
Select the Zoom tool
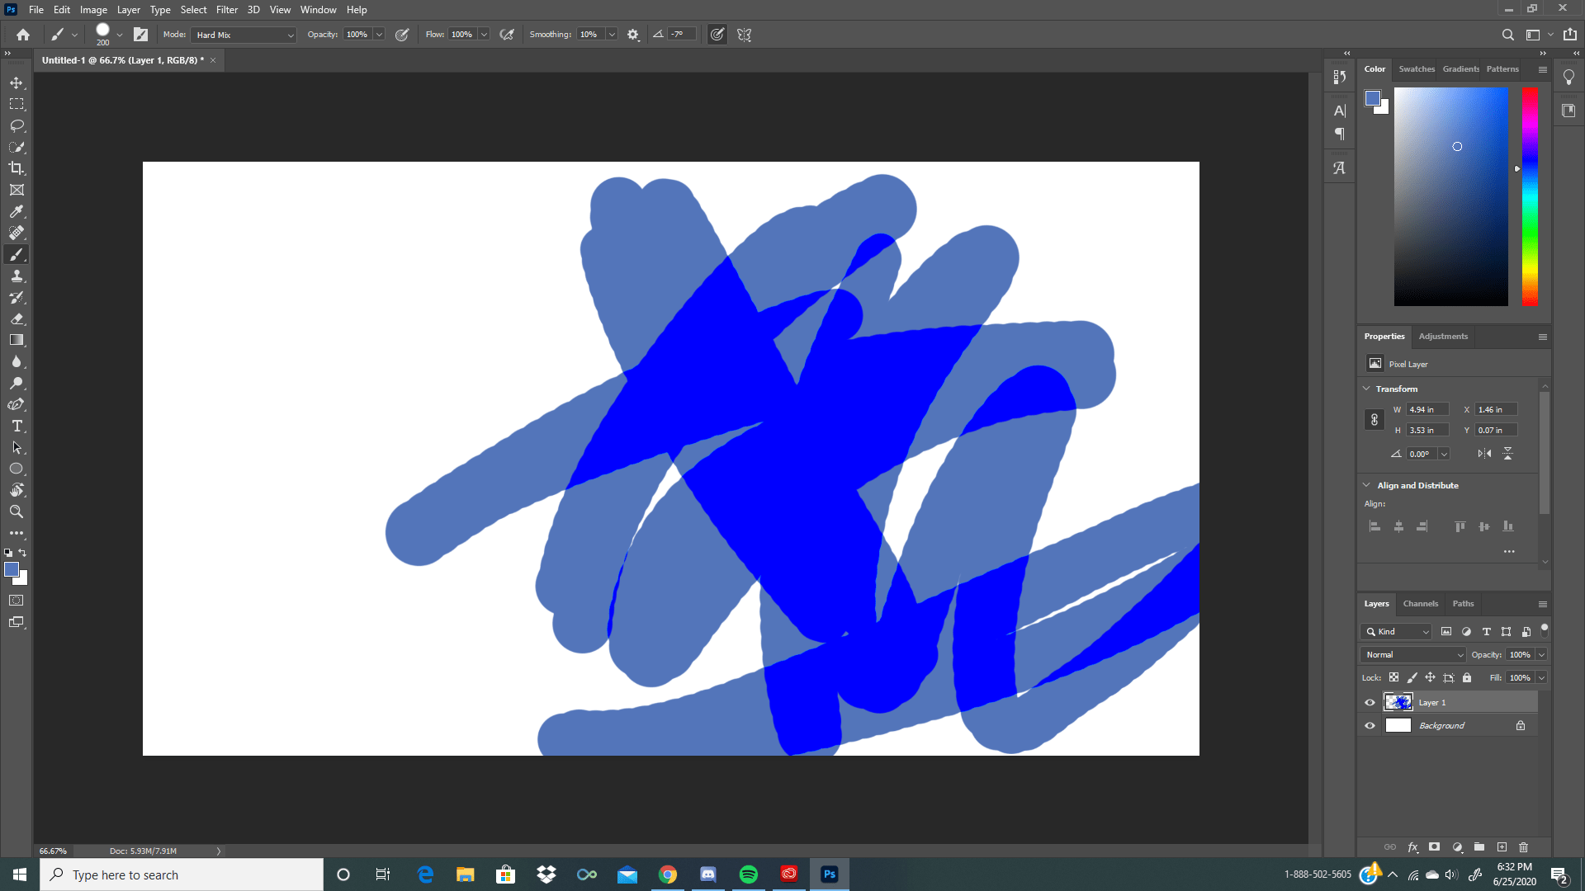coord(17,511)
